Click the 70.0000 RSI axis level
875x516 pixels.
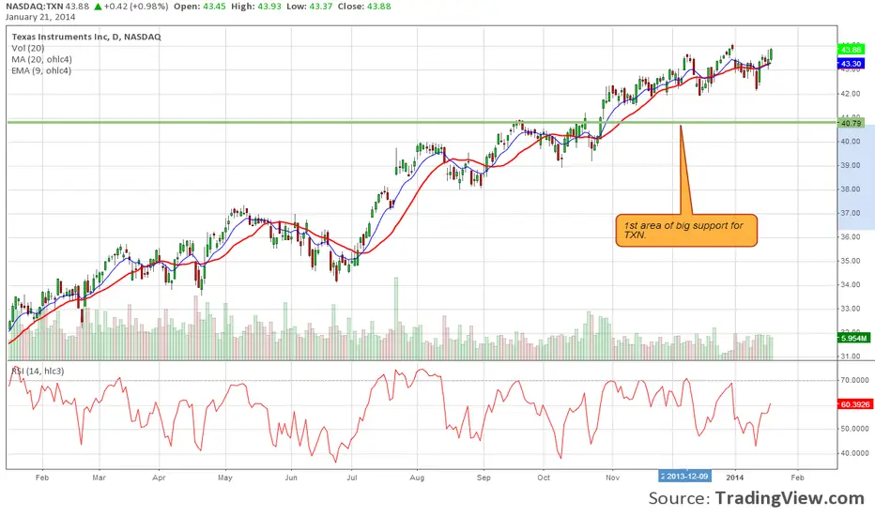854,381
